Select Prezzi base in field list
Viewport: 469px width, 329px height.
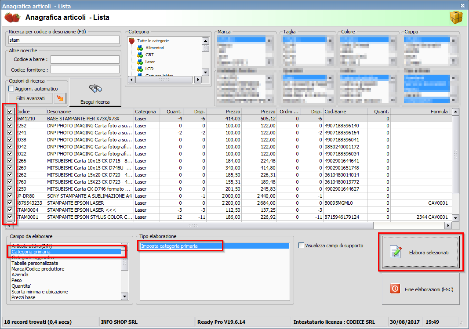(23, 297)
